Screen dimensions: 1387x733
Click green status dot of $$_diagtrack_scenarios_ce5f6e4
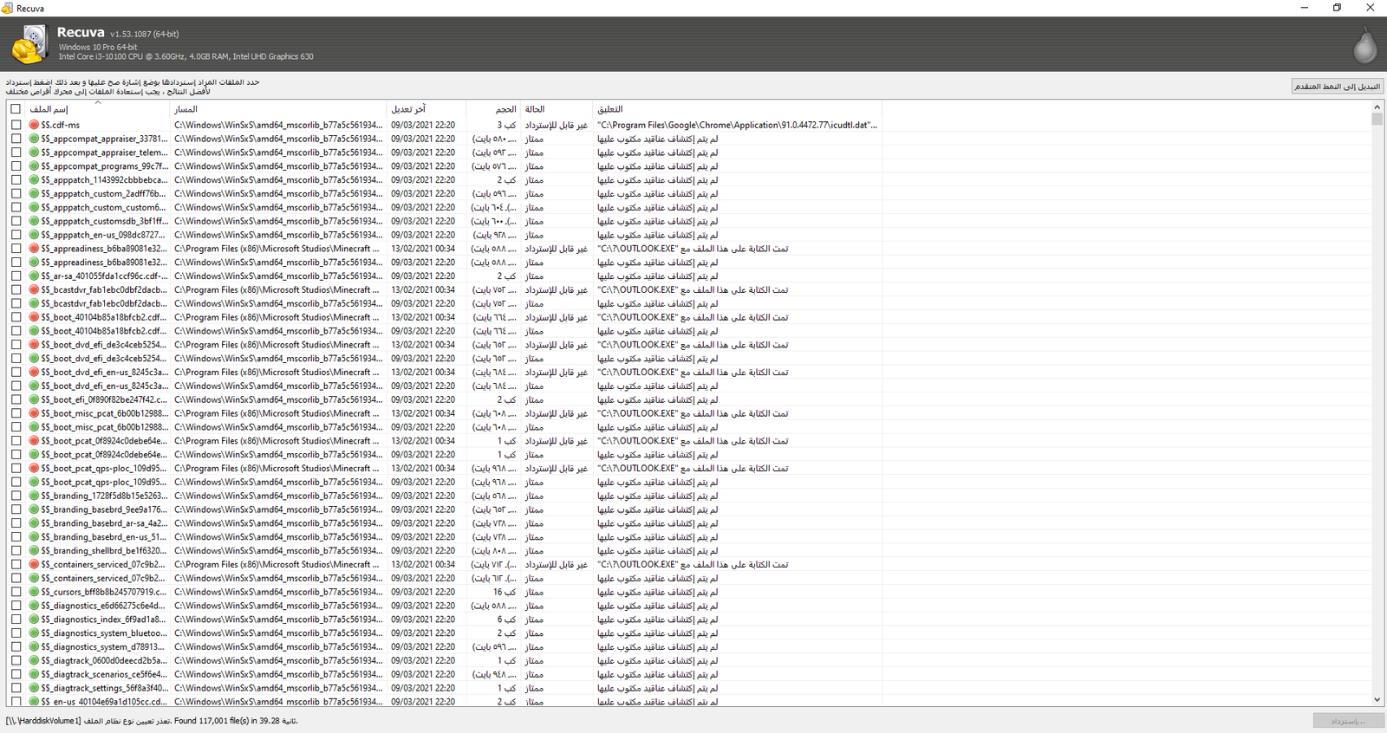(35, 674)
